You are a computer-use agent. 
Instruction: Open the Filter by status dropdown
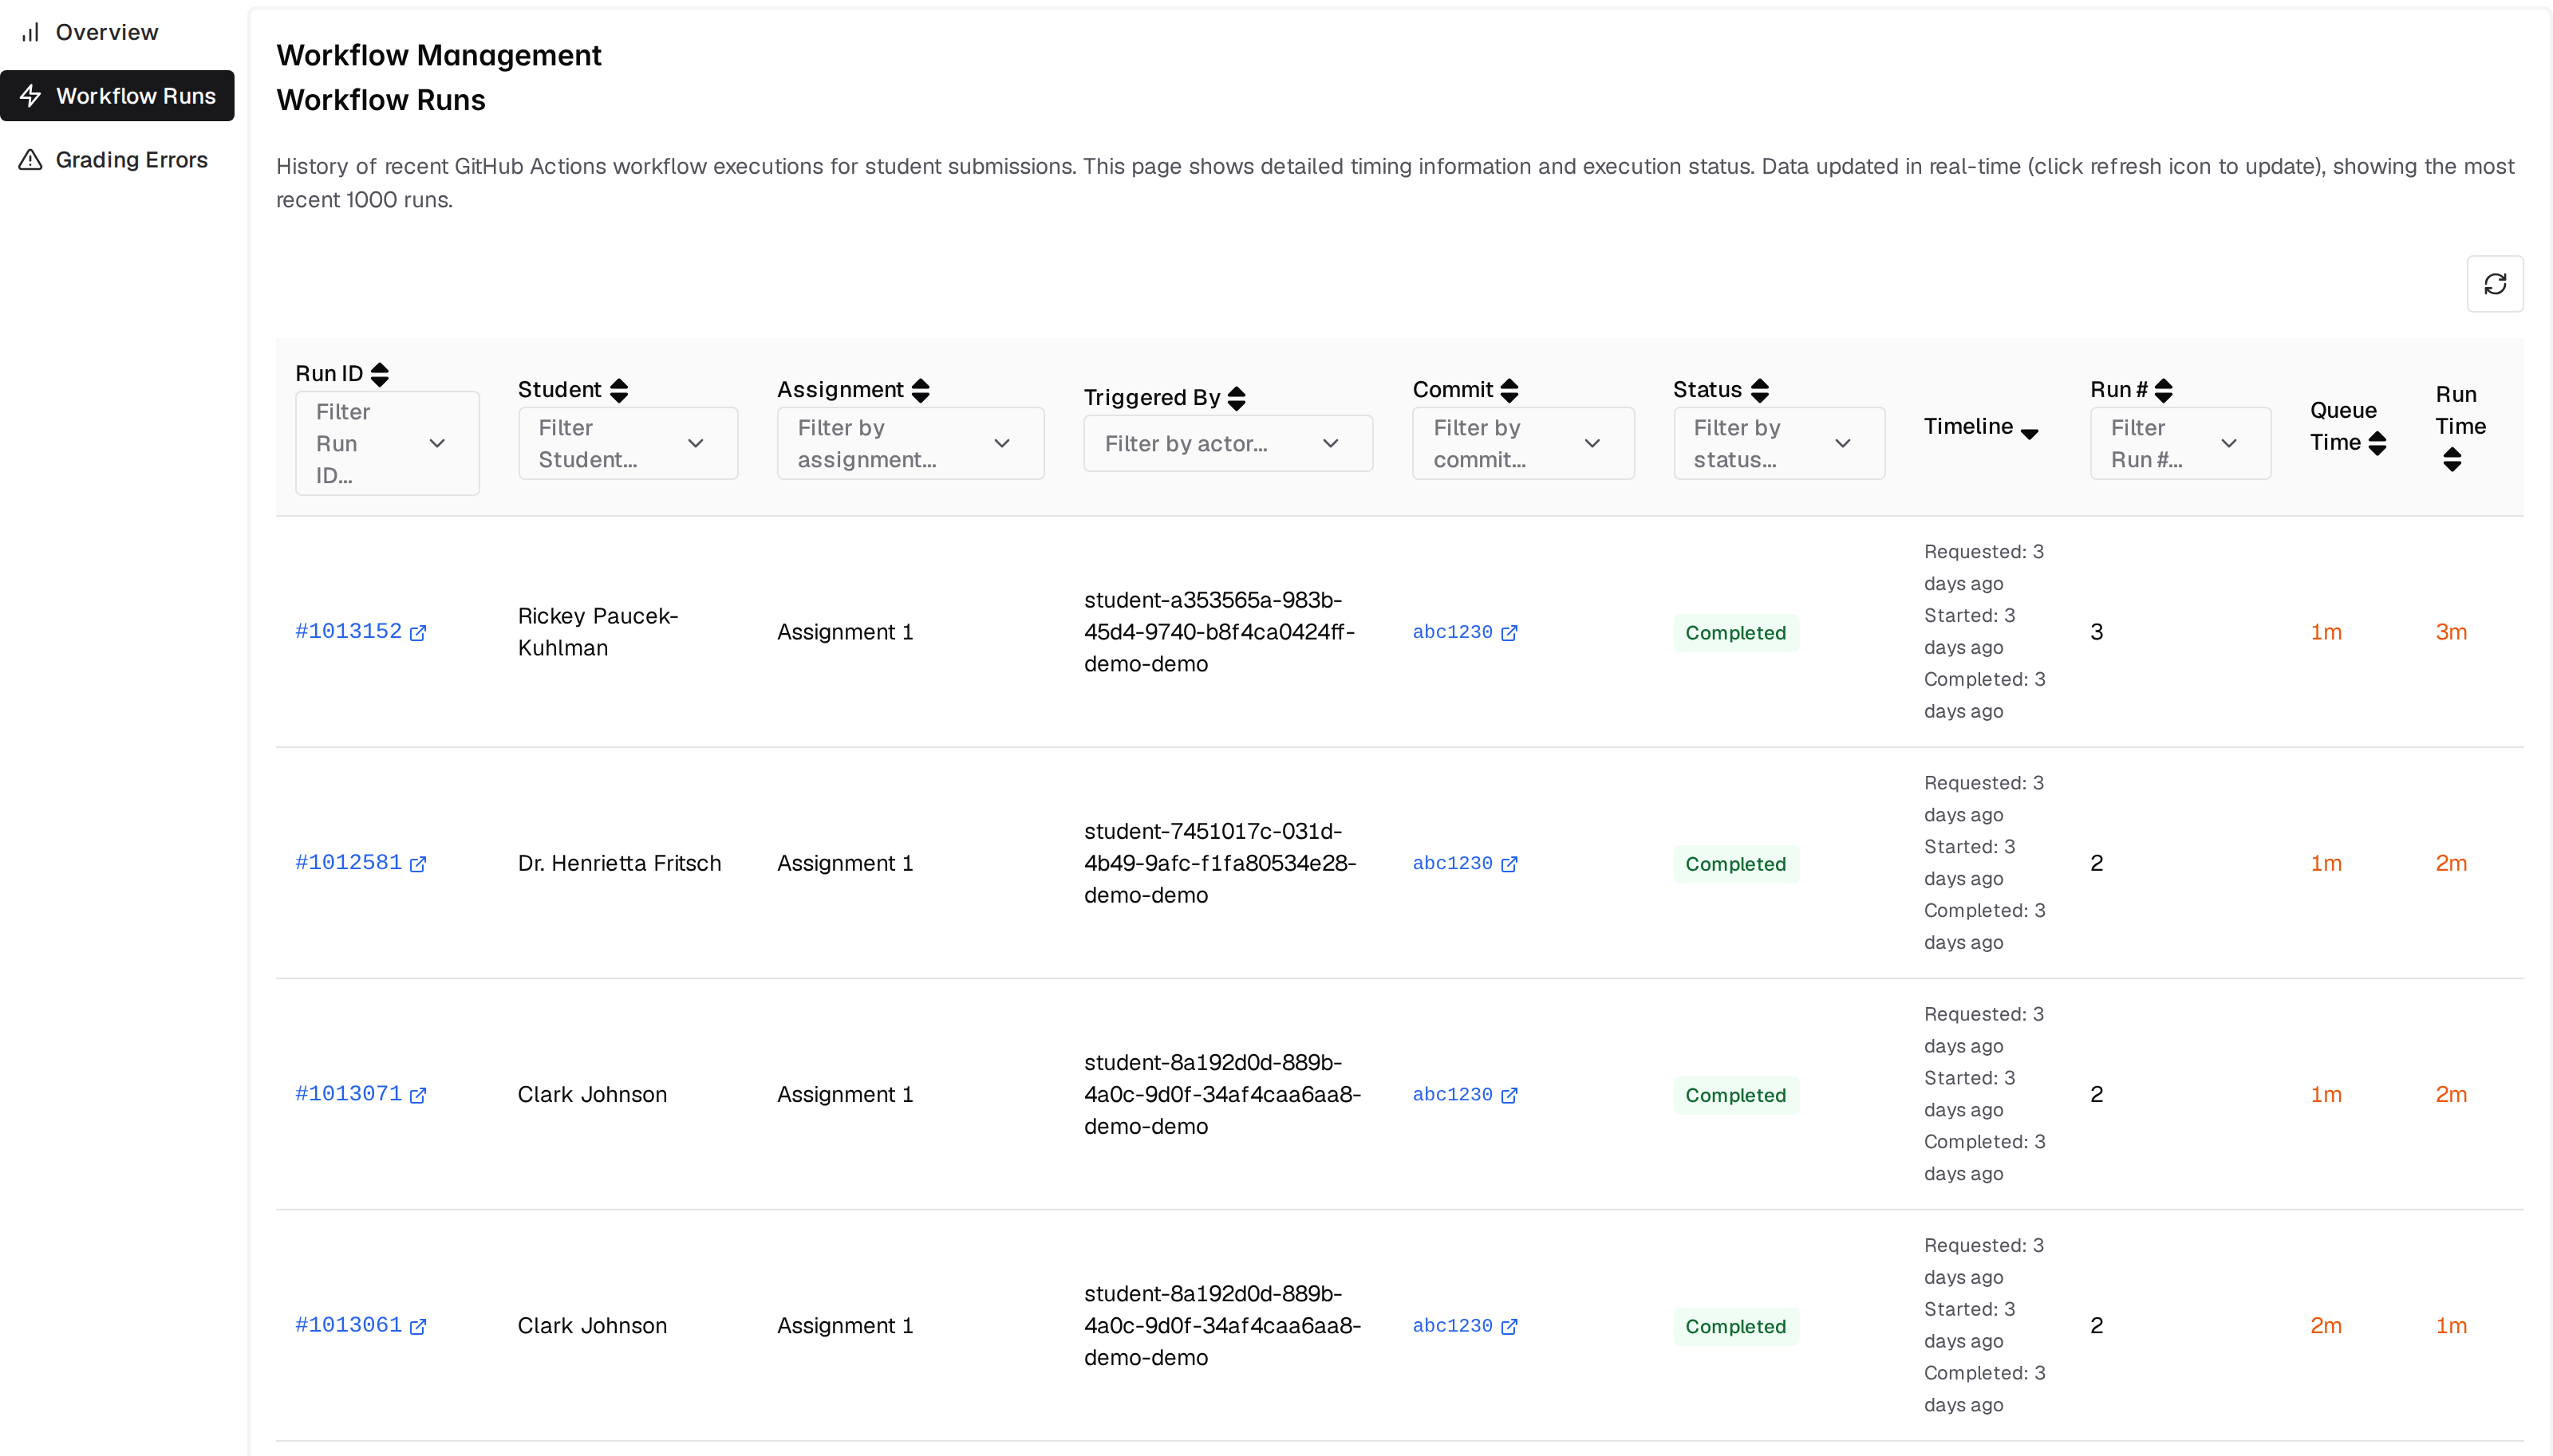(1778, 443)
